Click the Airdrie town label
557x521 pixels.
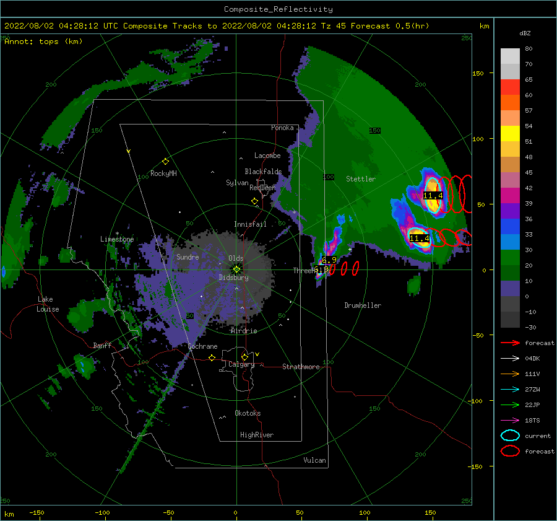[244, 331]
